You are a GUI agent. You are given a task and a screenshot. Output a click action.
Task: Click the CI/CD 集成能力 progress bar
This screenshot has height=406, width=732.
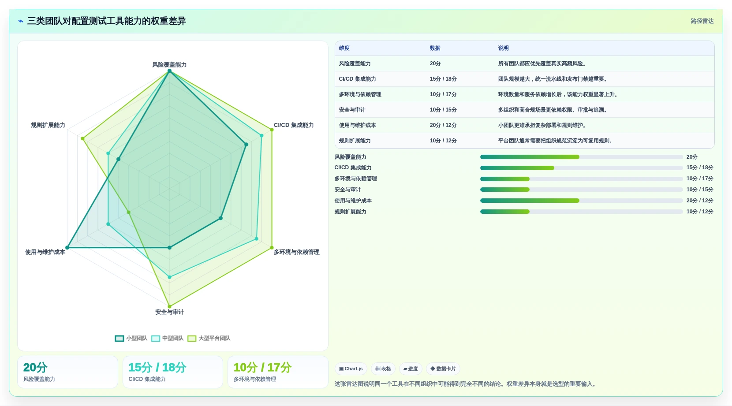581,168
